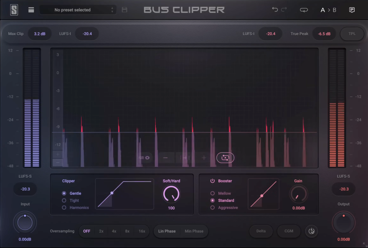Reset the True Peak reading -6.5 dB
Viewport: 368px width, 248px height.
[324, 34]
